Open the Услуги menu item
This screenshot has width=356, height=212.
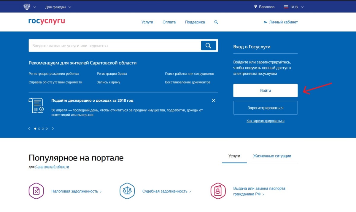click(x=147, y=22)
